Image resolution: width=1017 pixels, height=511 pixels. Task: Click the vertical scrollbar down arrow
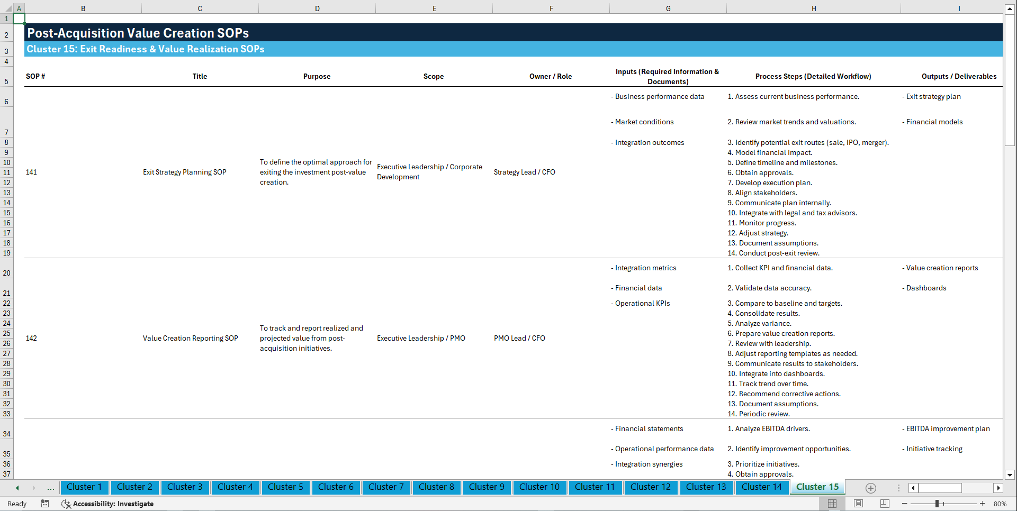[x=1010, y=475]
